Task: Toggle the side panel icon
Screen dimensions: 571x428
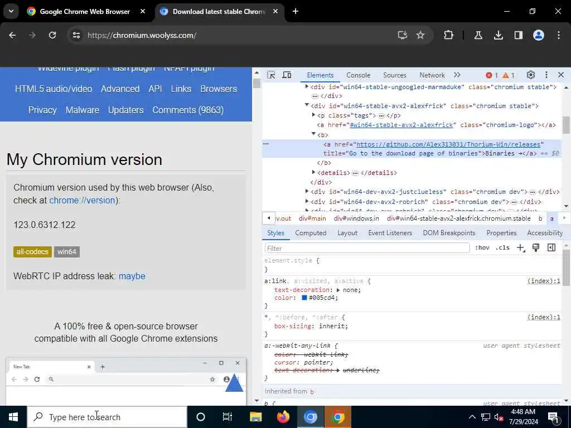Action: click(x=518, y=35)
